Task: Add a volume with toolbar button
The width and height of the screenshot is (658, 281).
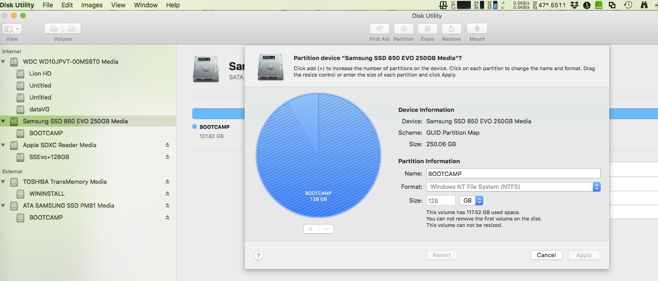Action: pyautogui.click(x=54, y=28)
